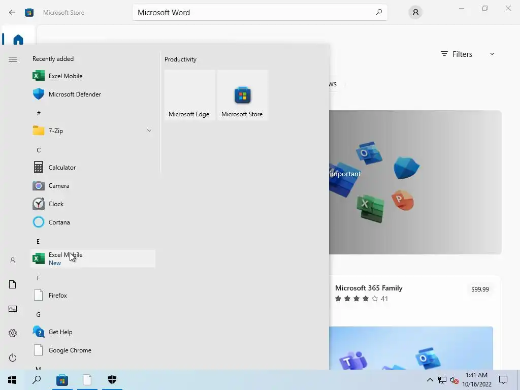Open the Clock app

tap(92, 204)
